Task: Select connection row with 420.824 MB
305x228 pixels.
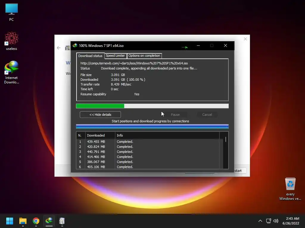Action: click(148, 147)
